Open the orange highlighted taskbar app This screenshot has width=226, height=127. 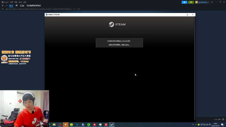point(66,124)
